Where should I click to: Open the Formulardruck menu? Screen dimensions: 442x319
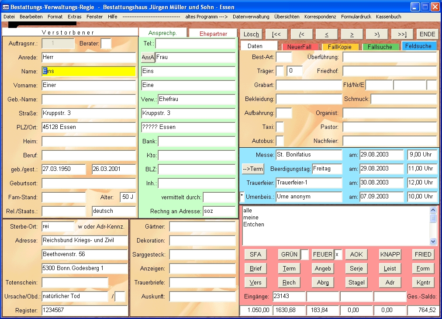point(356,17)
